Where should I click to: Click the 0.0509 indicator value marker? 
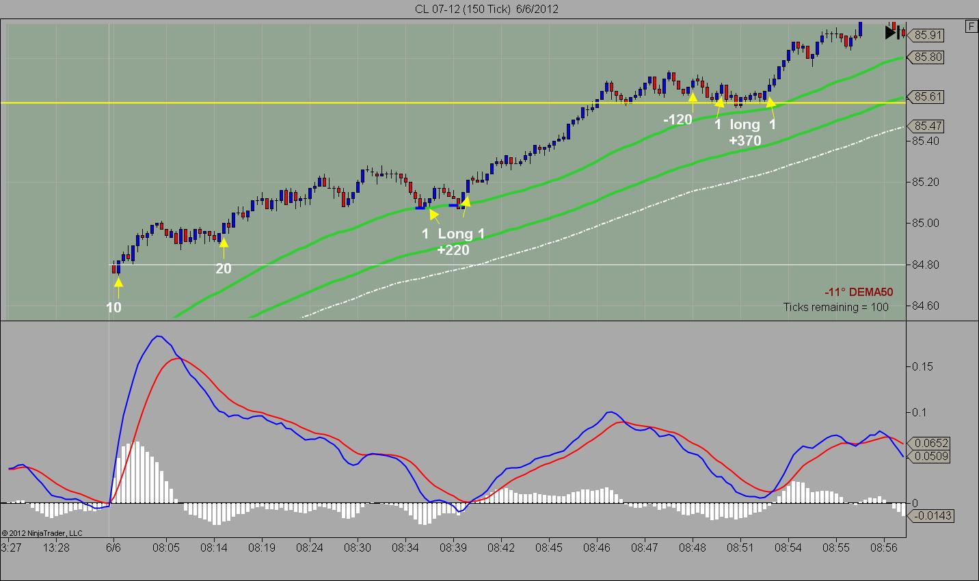[x=929, y=456]
